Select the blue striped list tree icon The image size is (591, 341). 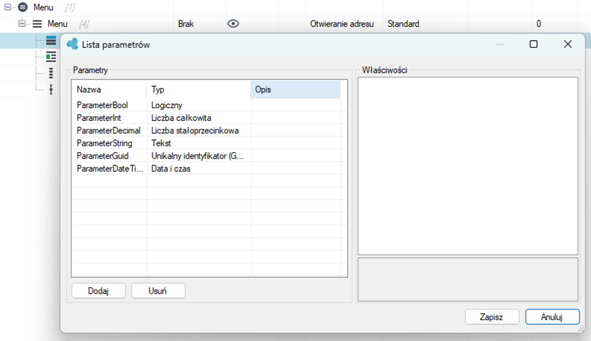point(51,41)
